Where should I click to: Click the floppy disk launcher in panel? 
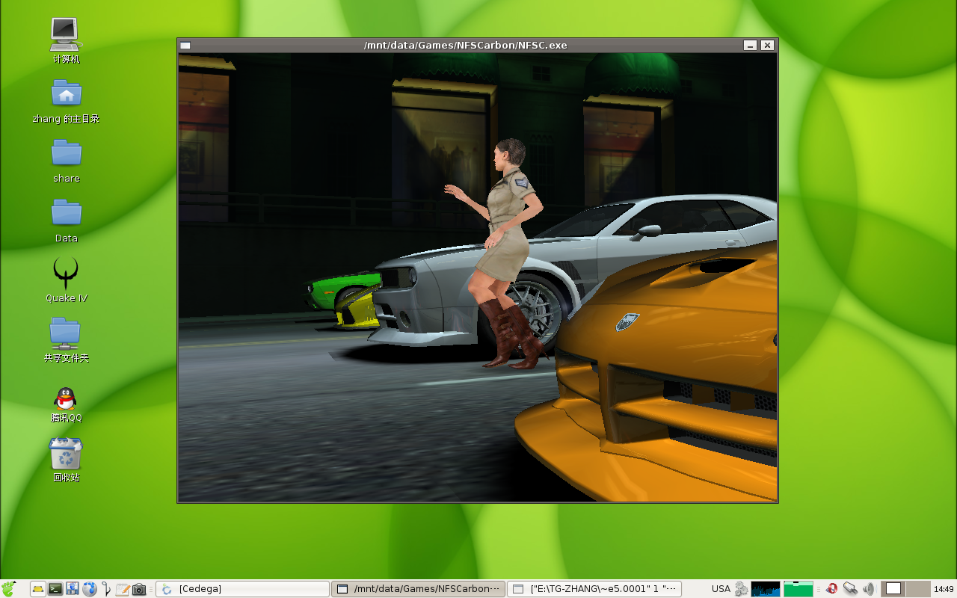(73, 589)
